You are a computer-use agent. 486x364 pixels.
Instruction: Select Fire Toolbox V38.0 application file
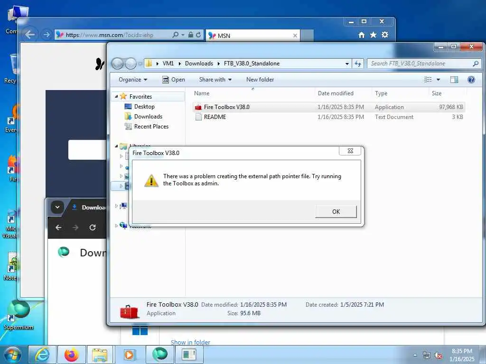pyautogui.click(x=328, y=107)
